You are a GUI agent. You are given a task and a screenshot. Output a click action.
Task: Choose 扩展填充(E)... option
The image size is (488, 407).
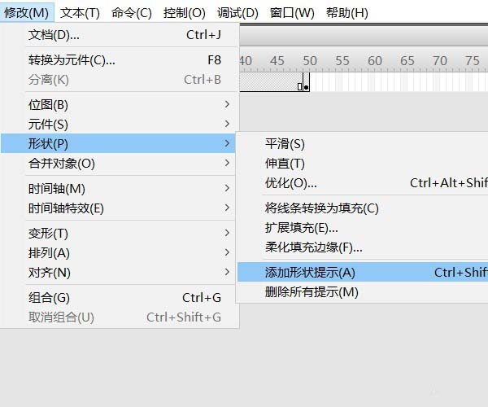[363, 228]
